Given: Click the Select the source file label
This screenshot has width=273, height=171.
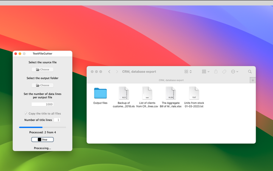Looking at the screenshot, I should (x=42, y=62).
